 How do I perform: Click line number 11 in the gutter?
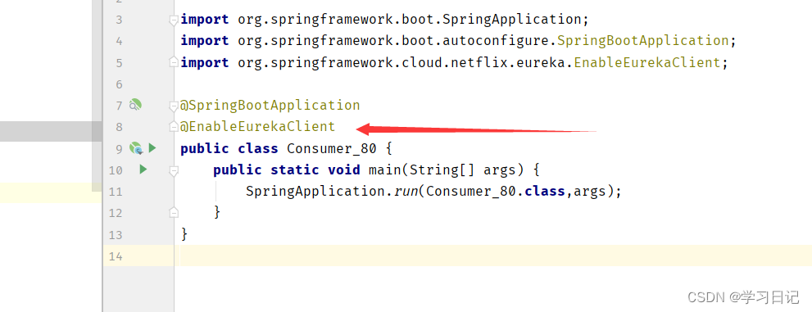(116, 192)
